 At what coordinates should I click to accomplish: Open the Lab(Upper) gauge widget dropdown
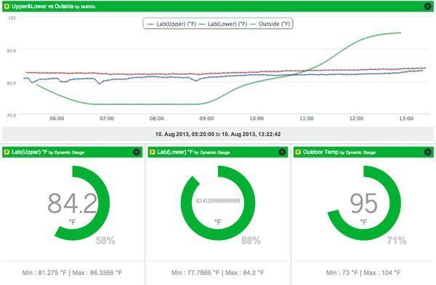point(137,152)
